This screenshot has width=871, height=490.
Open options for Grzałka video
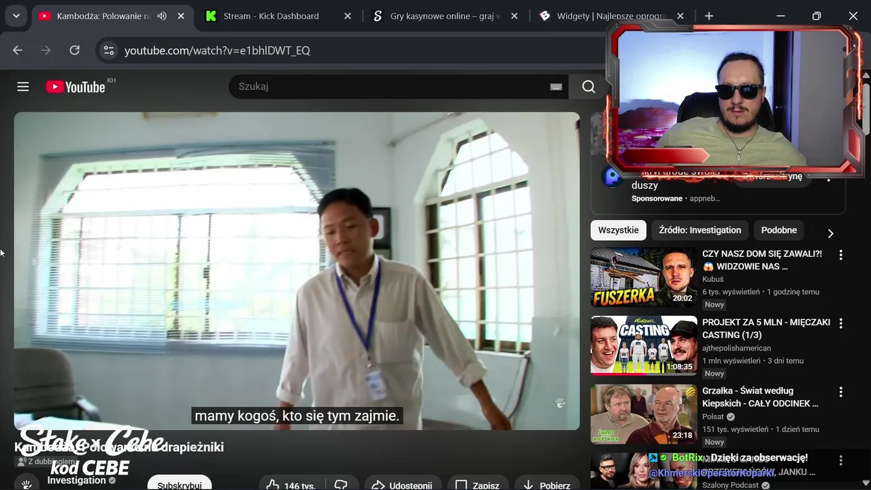point(841,392)
